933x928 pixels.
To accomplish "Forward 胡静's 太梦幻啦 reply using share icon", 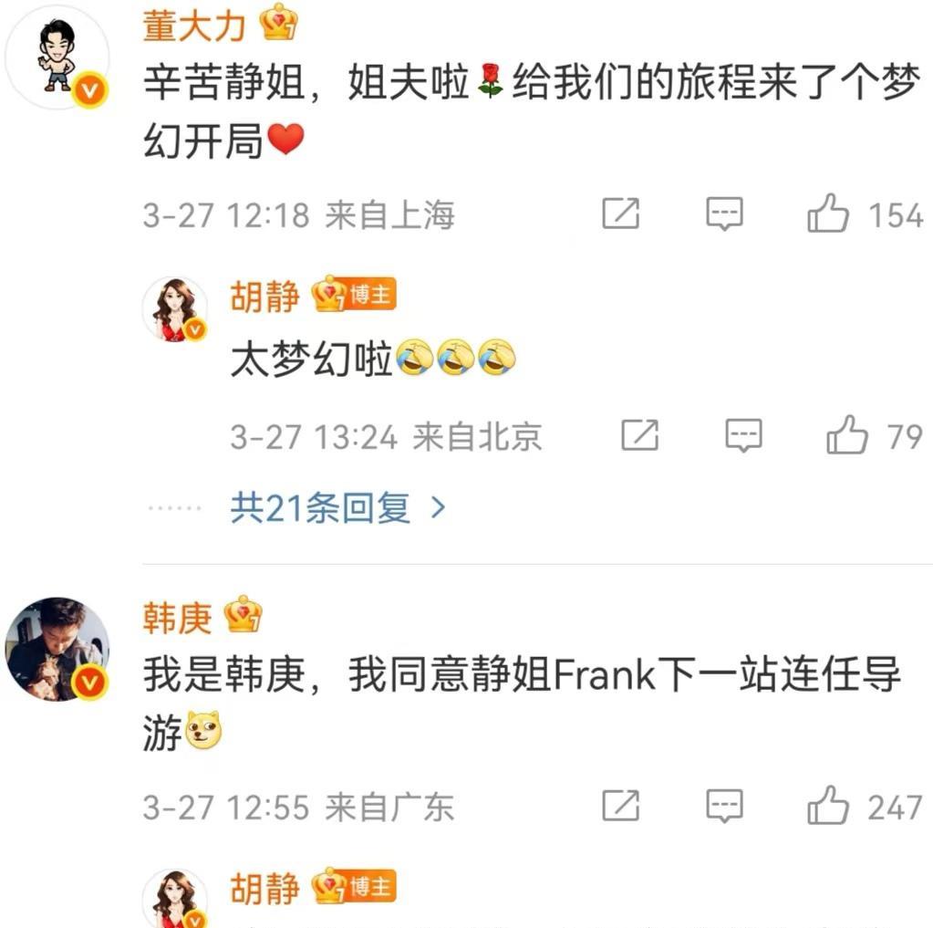I will [x=639, y=435].
